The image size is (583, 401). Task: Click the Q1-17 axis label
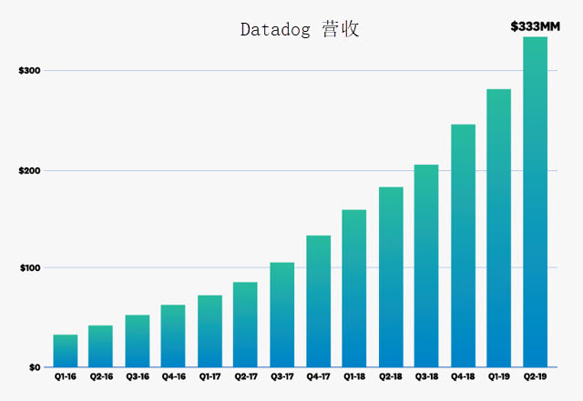tap(210, 376)
